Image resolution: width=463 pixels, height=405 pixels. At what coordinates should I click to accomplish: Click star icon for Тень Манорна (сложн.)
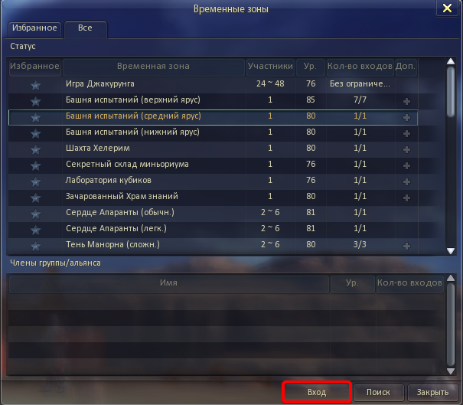click(x=35, y=246)
